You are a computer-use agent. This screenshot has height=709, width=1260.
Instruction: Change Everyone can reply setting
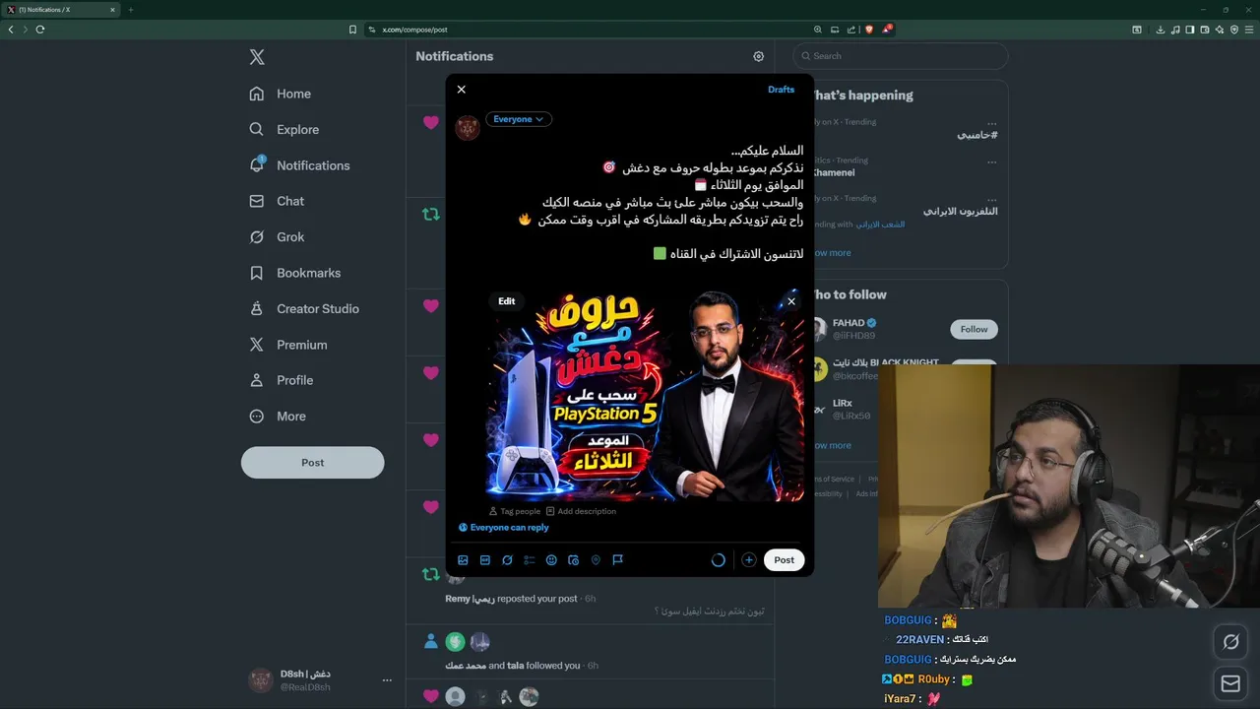(x=504, y=528)
